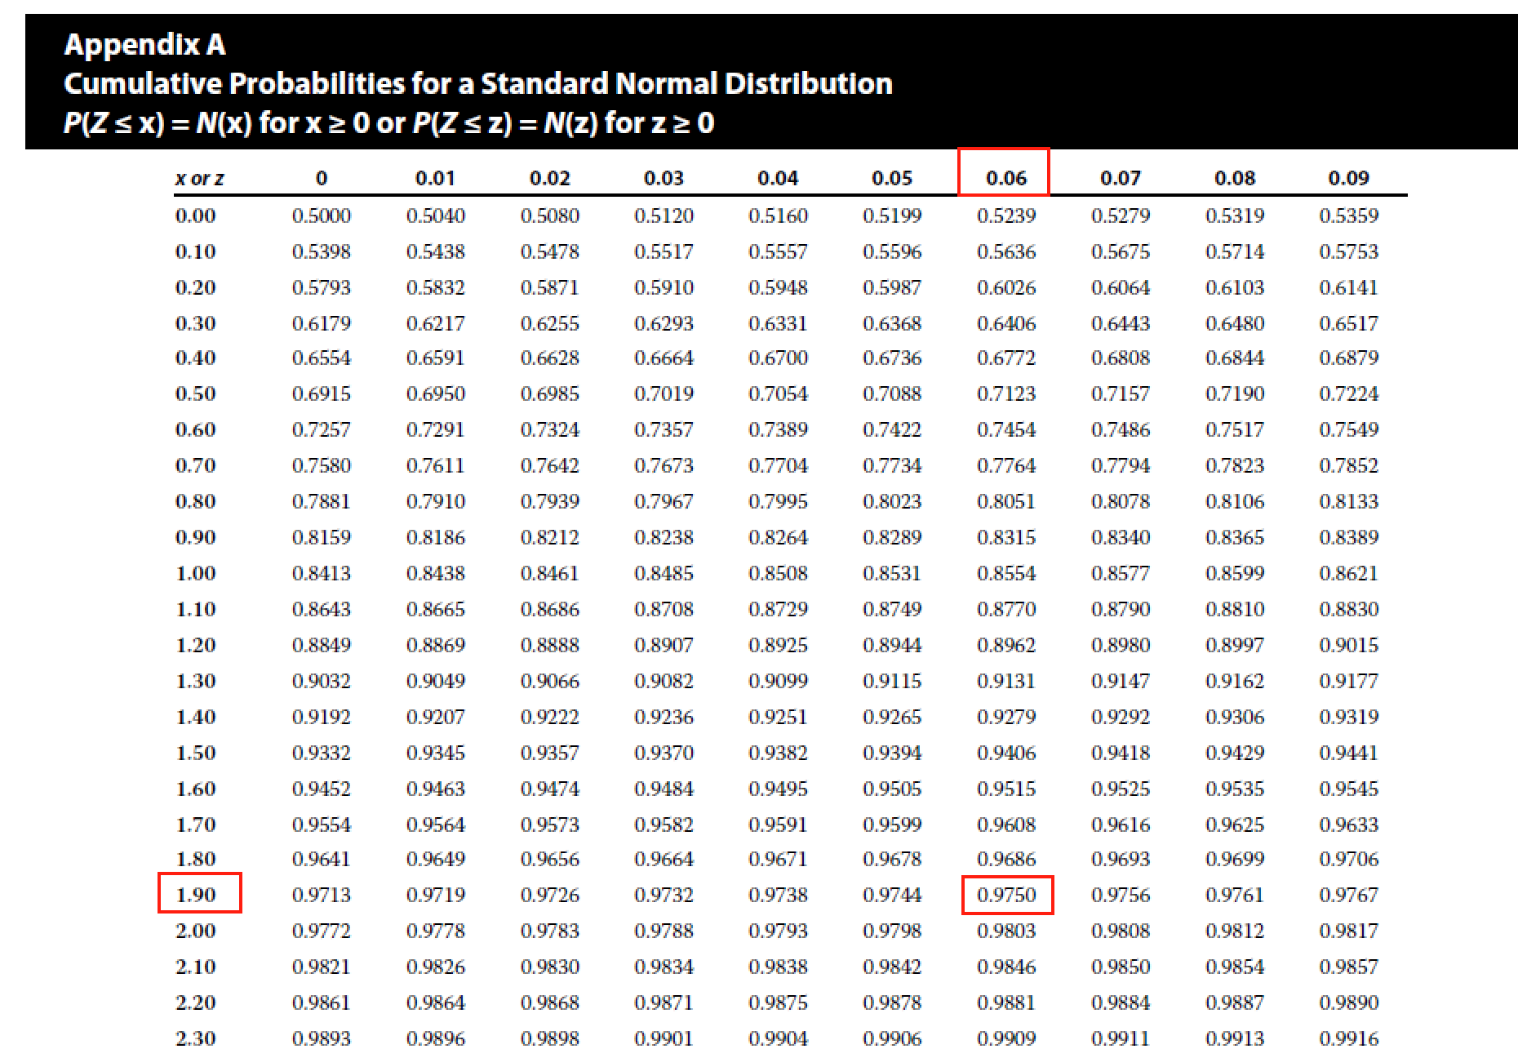1518x1058 pixels.
Task: Click the 0.06 column header
Action: pyautogui.click(x=1005, y=178)
